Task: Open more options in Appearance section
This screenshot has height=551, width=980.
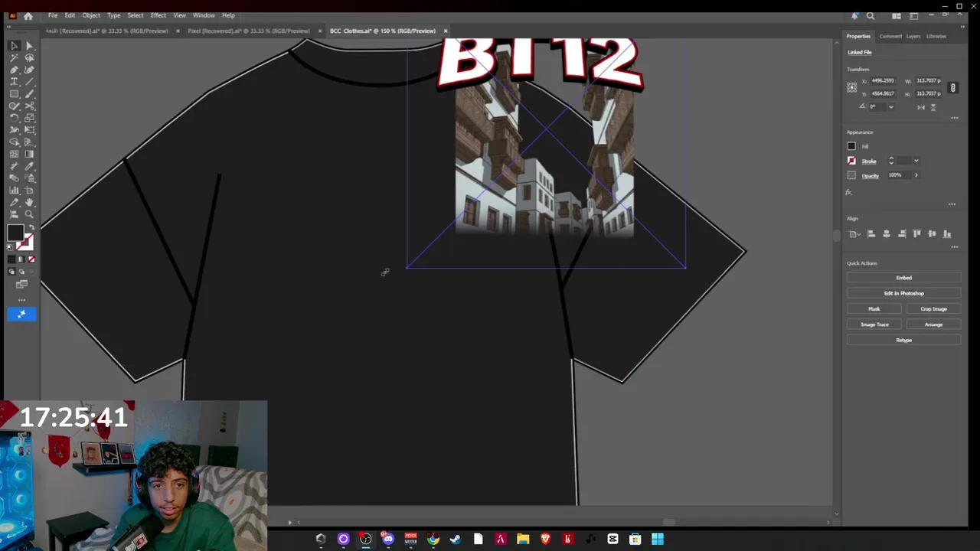Action: point(952,204)
